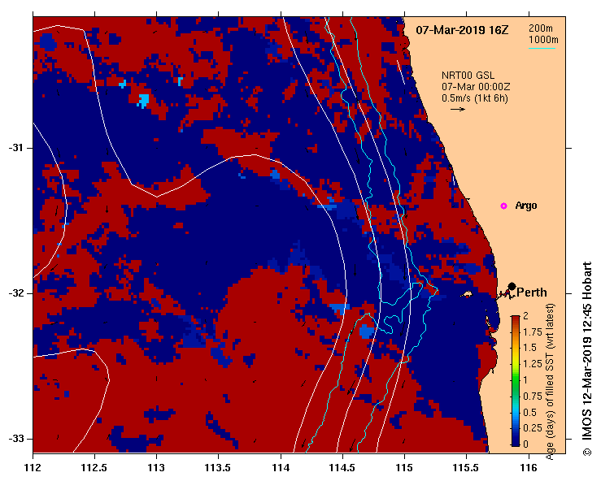601x481 pixels.
Task: Click the '2' color bar tick label
Action: coord(526,316)
